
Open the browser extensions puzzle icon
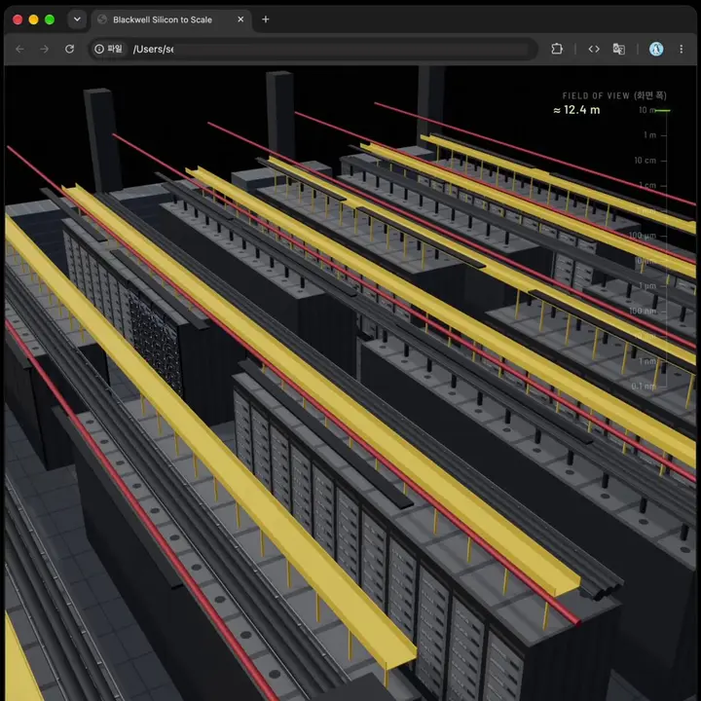point(557,49)
